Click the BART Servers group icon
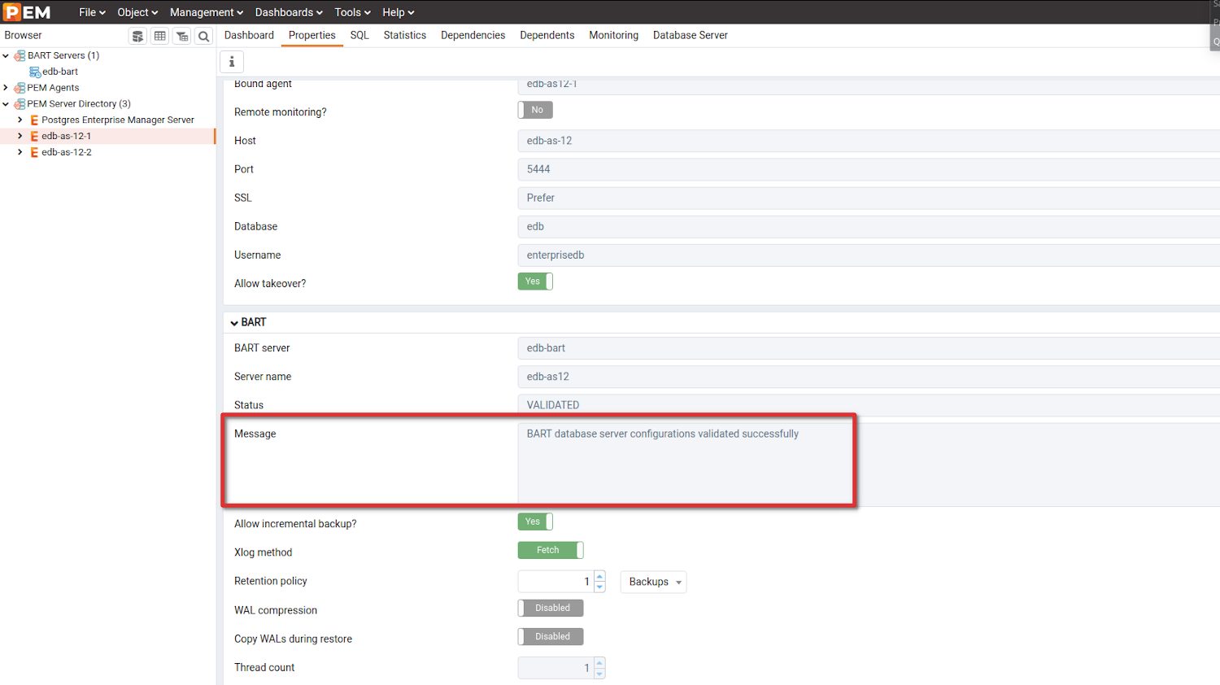This screenshot has width=1220, height=685. 20,55
